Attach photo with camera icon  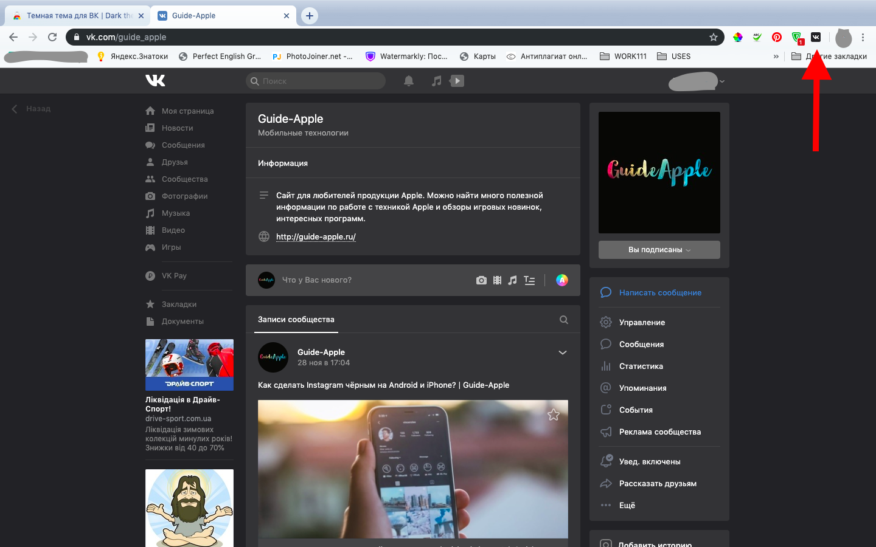tap(481, 280)
